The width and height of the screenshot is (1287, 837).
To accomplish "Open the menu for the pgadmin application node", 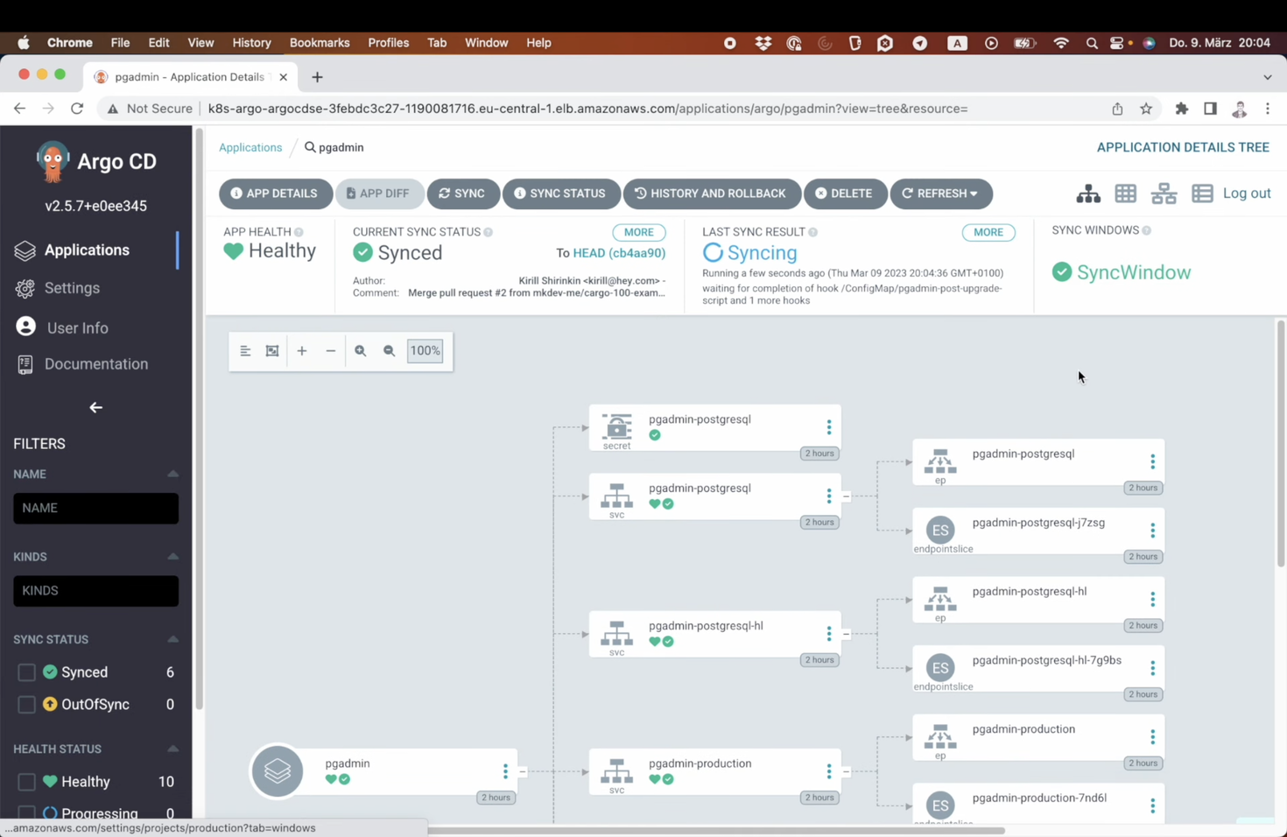I will click(x=505, y=771).
